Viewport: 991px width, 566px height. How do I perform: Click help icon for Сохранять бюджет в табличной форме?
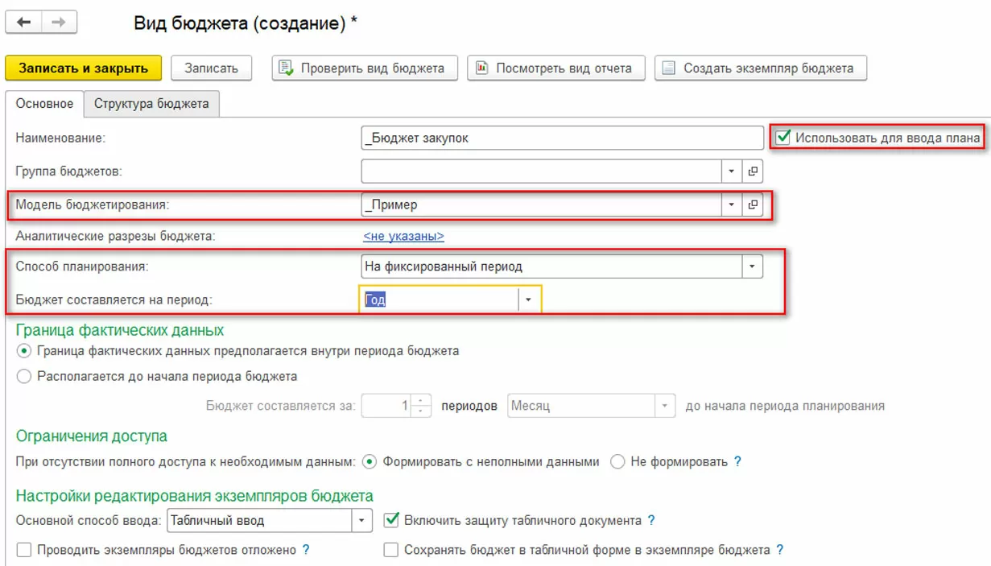779,551
